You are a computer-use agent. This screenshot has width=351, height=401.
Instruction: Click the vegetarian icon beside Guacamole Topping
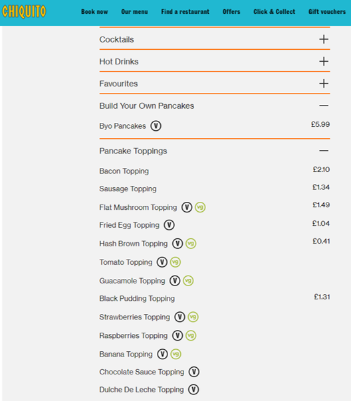tap(175, 281)
